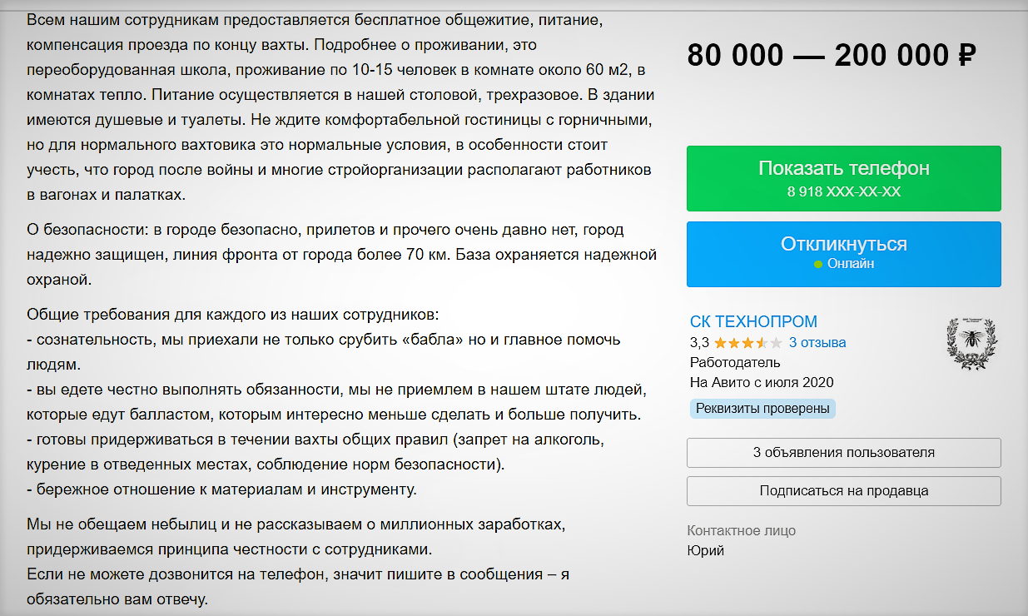Click the ruble sign in the salary
Viewport: 1028px width, 616px height.
pyautogui.click(x=966, y=56)
